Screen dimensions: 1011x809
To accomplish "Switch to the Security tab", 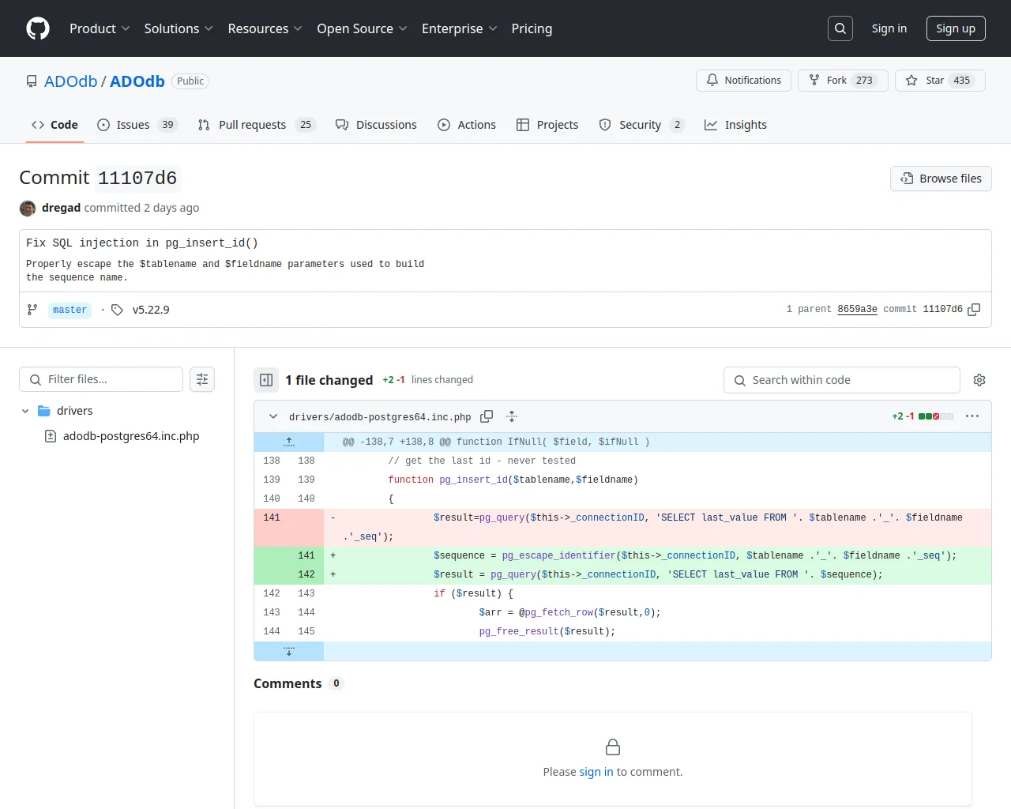I will tap(641, 125).
